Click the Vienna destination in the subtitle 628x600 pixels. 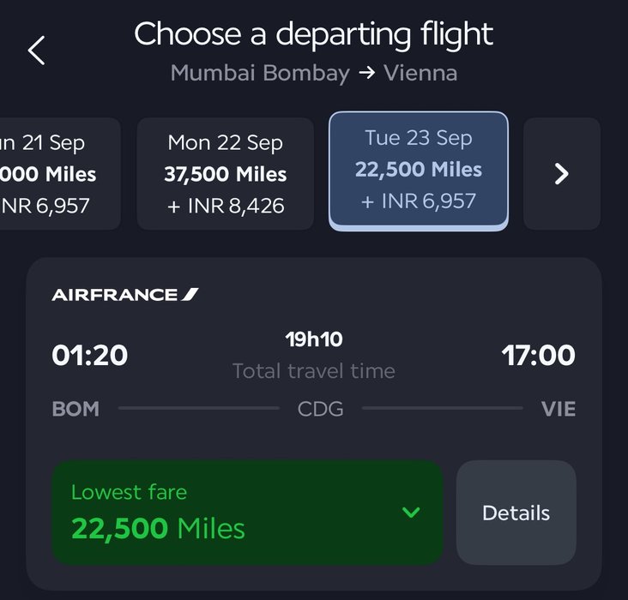tap(420, 73)
